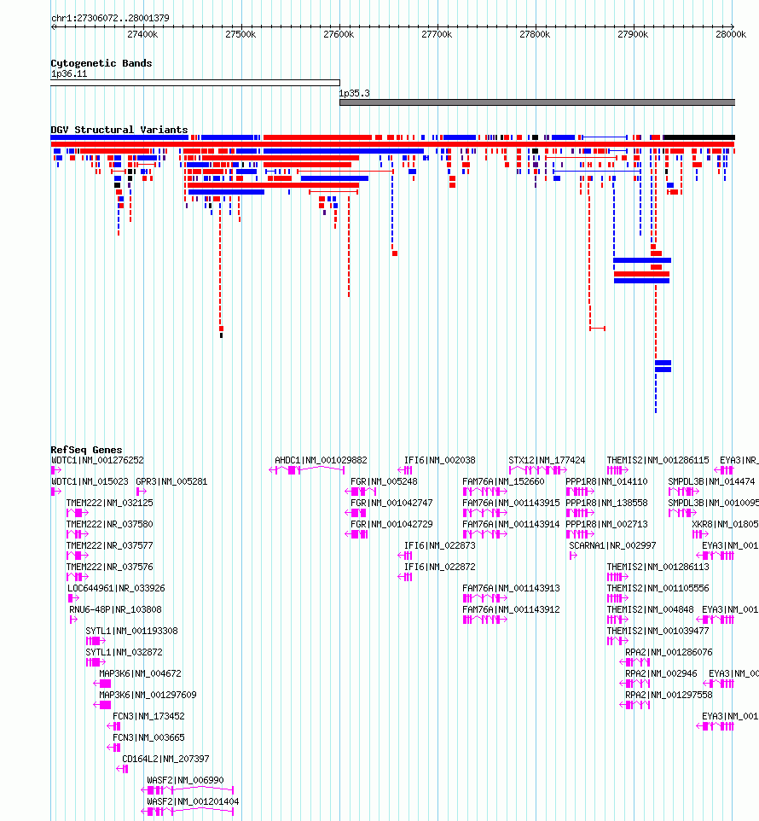759x821 pixels.
Task: Select the 1p36.11 band bar
Action: [x=195, y=83]
